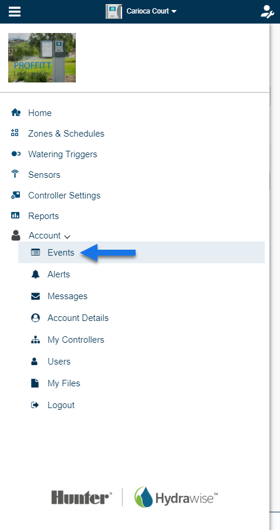Click the Home house icon
This screenshot has height=530, width=280.
pyautogui.click(x=16, y=112)
